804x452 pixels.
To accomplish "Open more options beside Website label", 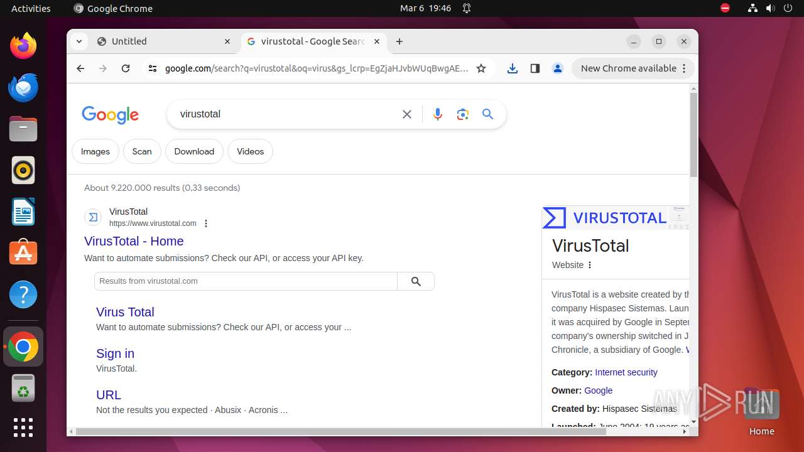I will coord(590,265).
